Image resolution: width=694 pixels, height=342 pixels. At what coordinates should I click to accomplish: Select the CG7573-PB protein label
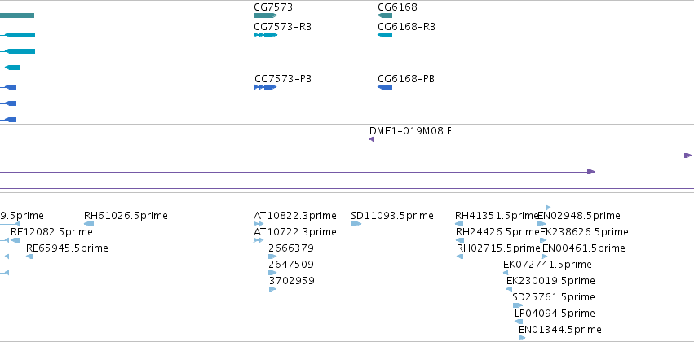[x=283, y=79]
